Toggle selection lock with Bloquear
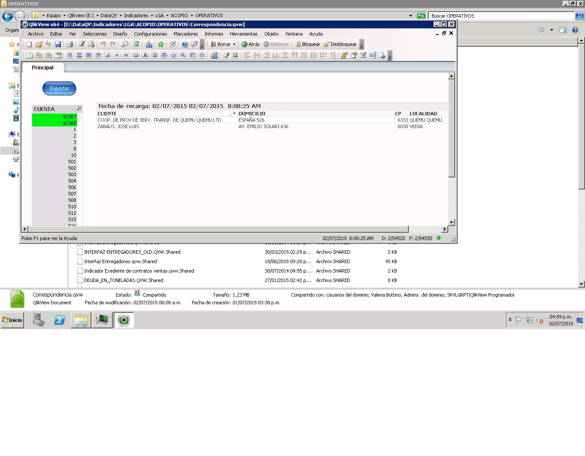585x456 pixels. tap(308, 44)
